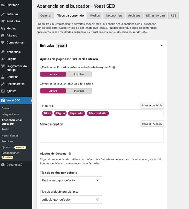
Task: Open Premium submenu item
Action: click(7, 141)
